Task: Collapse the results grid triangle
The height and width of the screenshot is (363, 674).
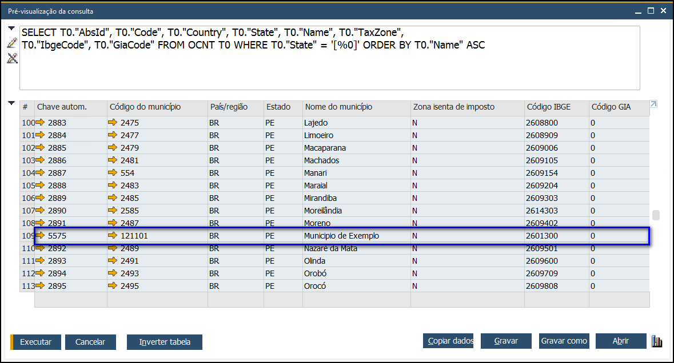Action: [x=11, y=103]
